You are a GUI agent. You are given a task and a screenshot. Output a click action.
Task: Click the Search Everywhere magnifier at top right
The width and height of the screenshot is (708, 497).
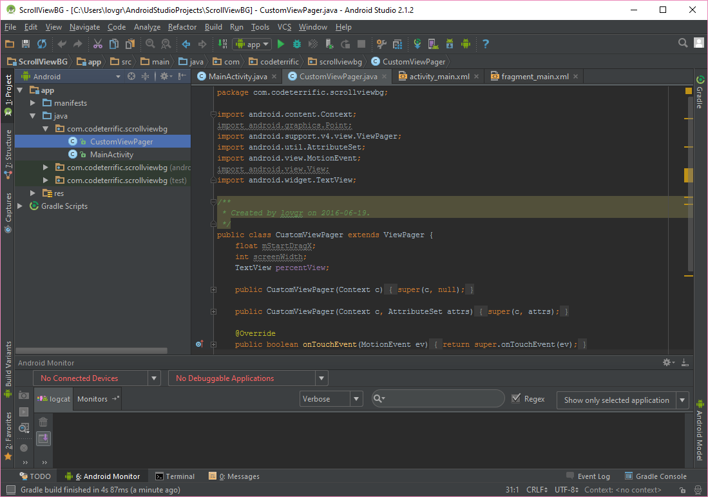683,43
